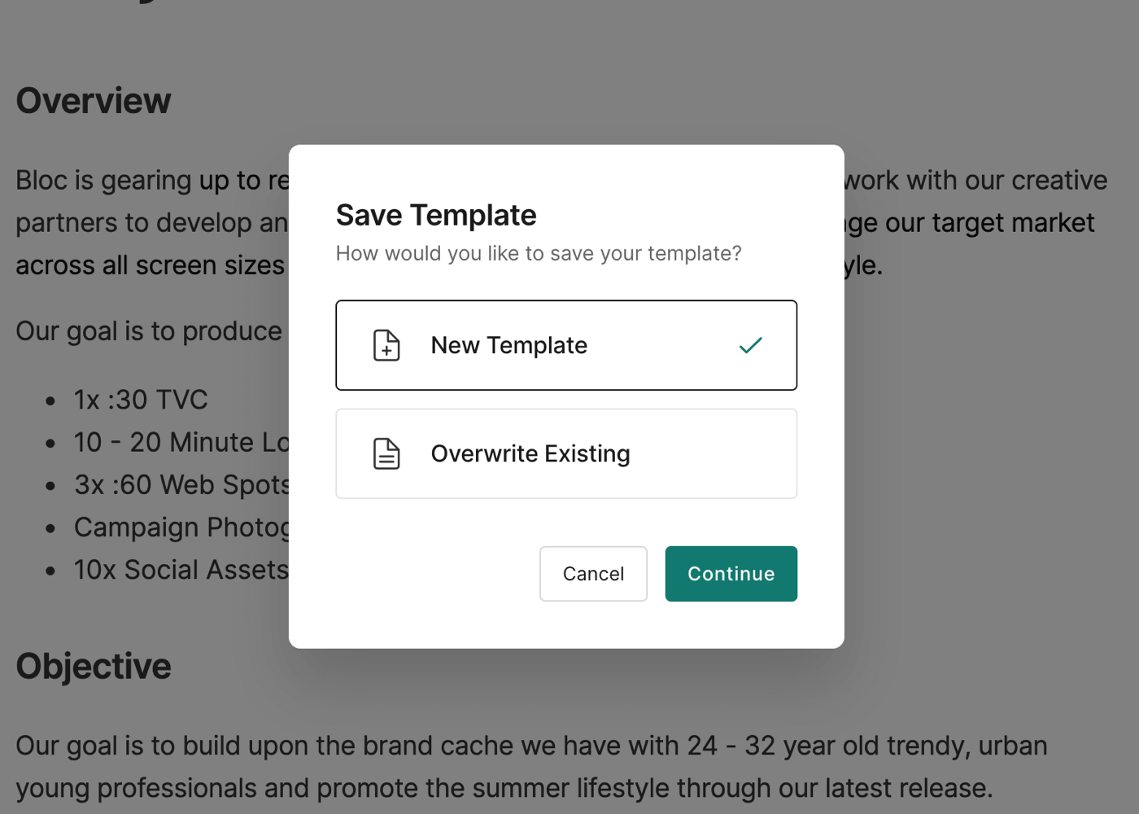Click the 'work with our creative' text
This screenshot has width=1139, height=814.
975,181
